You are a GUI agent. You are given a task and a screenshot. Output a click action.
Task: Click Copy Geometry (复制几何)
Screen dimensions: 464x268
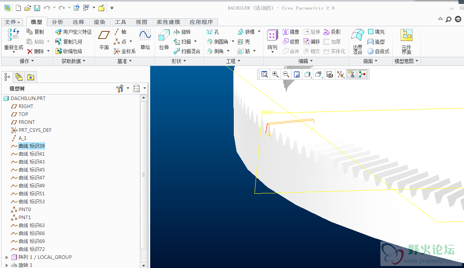click(x=69, y=42)
